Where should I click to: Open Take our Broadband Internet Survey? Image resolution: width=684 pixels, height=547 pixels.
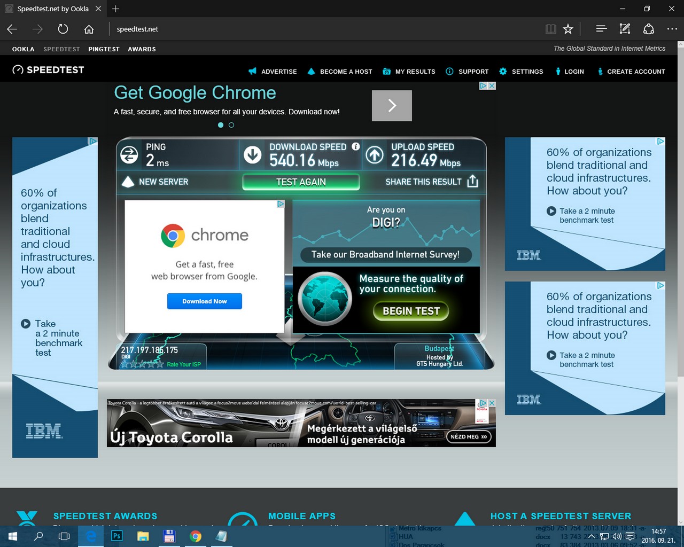[386, 255]
